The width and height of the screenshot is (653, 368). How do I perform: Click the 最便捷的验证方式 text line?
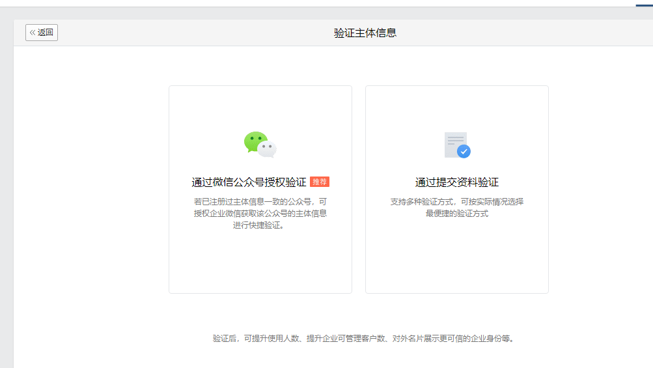pyautogui.click(x=457, y=214)
